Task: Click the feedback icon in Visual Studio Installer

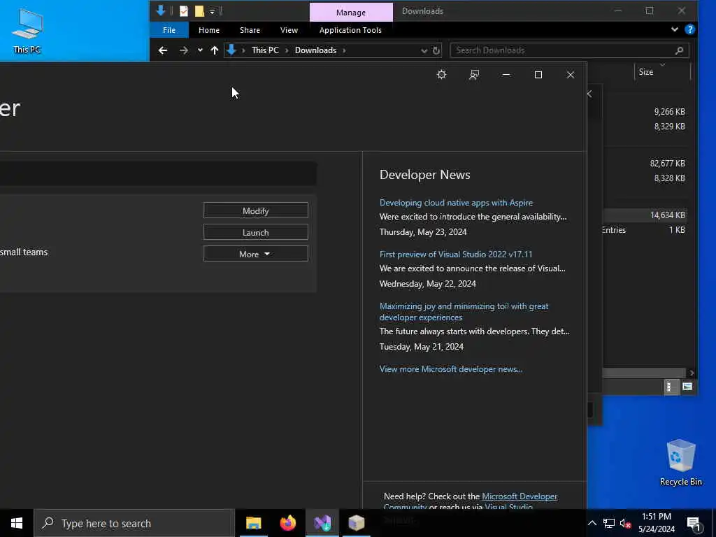Action: point(474,74)
